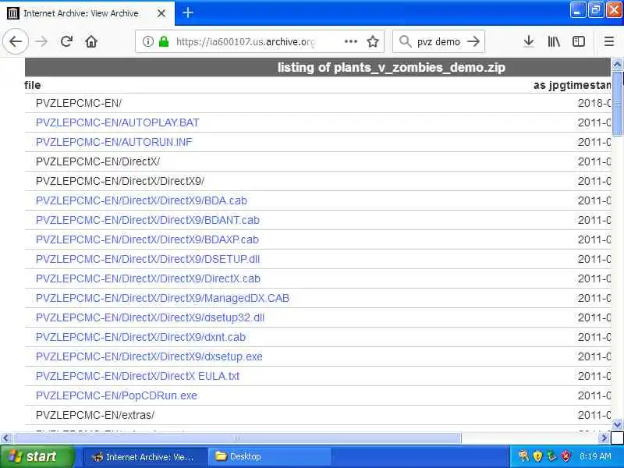This screenshot has width=624, height=468.
Task: Click the horizontal scrollbar left arrow
Action: [5, 438]
